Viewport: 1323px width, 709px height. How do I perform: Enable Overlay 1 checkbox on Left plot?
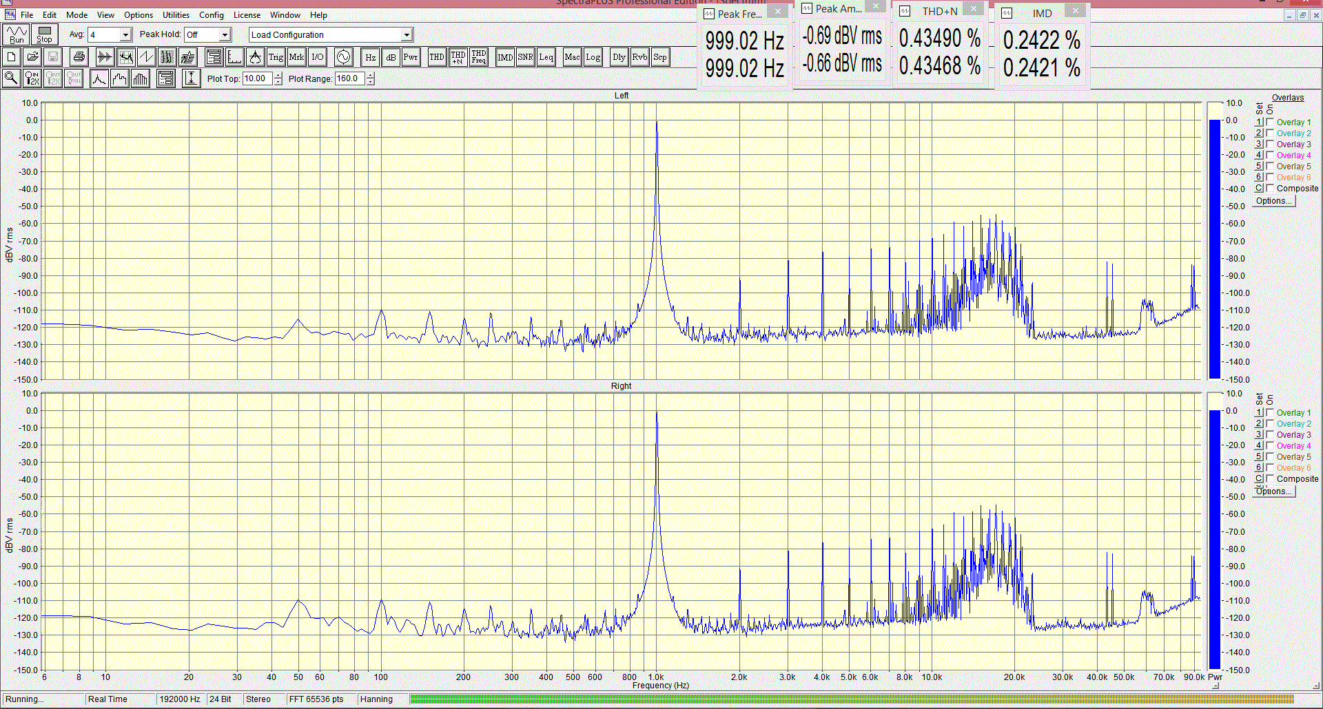click(x=1270, y=122)
